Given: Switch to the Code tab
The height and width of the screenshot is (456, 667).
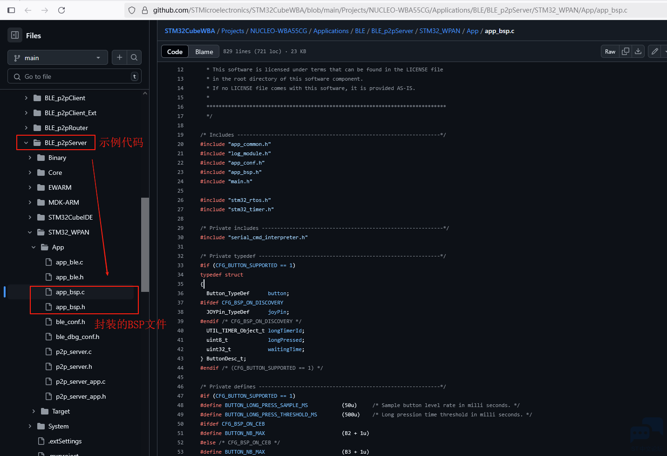Looking at the screenshot, I should (175, 51).
